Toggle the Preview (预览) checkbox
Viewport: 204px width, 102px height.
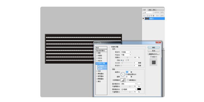coord(151,57)
